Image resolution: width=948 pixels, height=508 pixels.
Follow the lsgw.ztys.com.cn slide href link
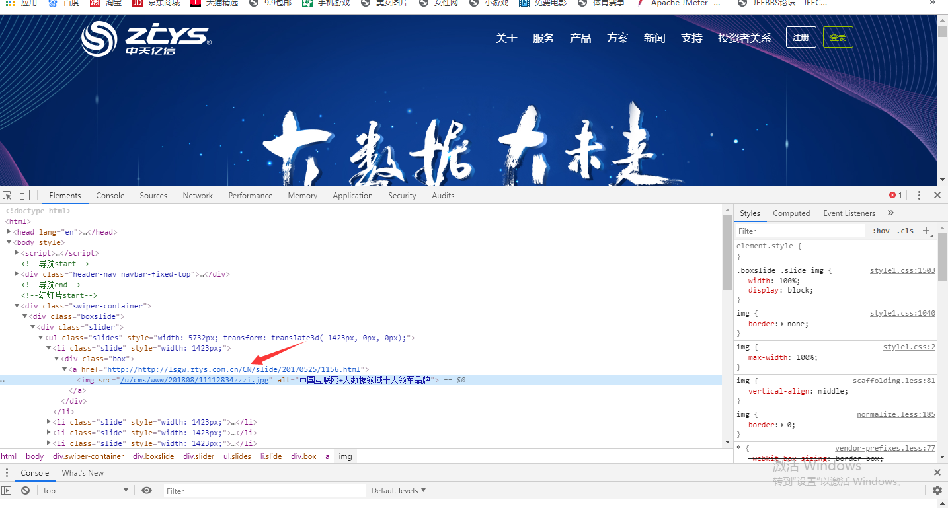coord(234,369)
